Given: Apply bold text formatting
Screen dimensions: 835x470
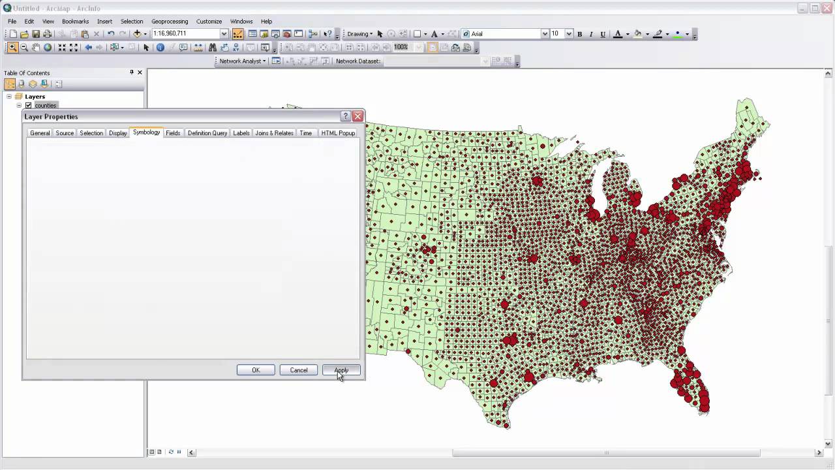Looking at the screenshot, I should point(579,34).
